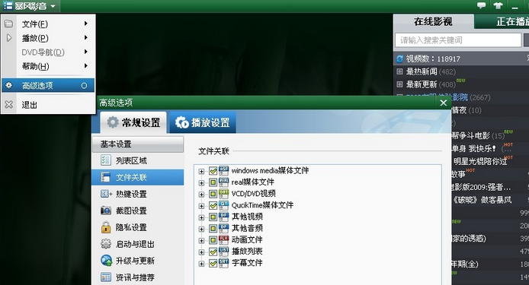529x285 pixels.
Task: Click the 文件关联 sidebar icon
Action: [106, 177]
